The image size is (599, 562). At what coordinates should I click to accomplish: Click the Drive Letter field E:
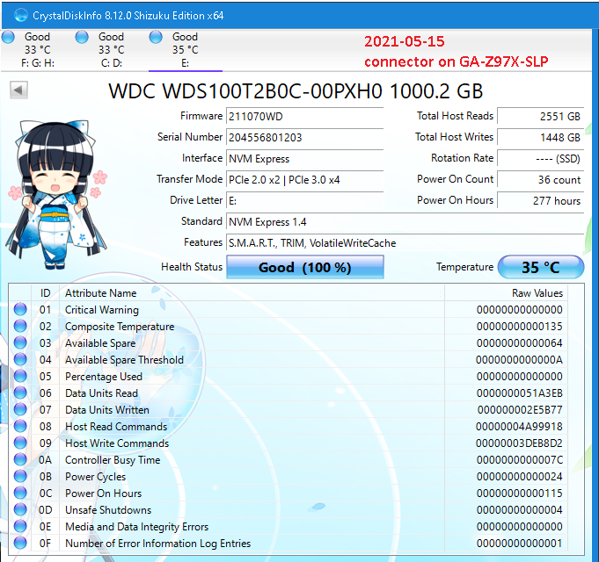[305, 200]
